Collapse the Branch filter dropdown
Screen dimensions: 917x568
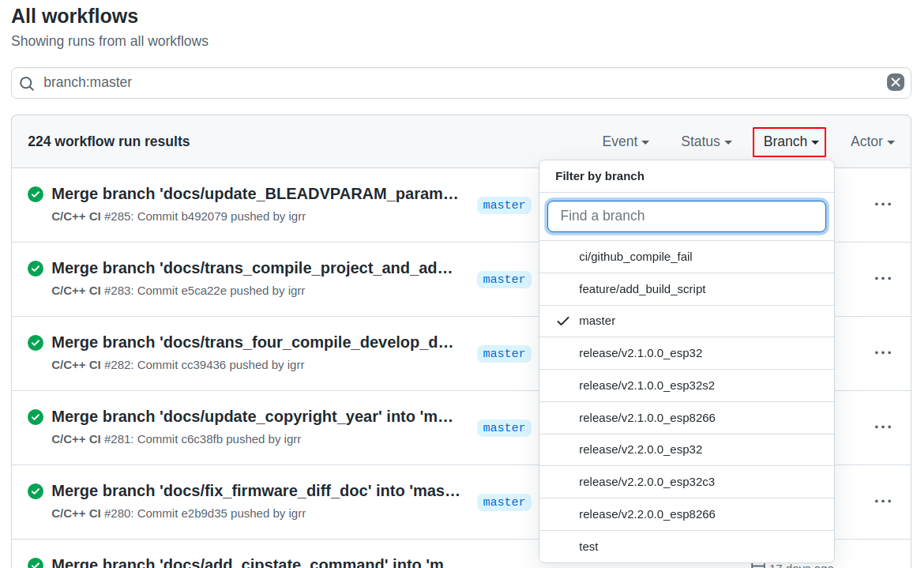(x=790, y=141)
